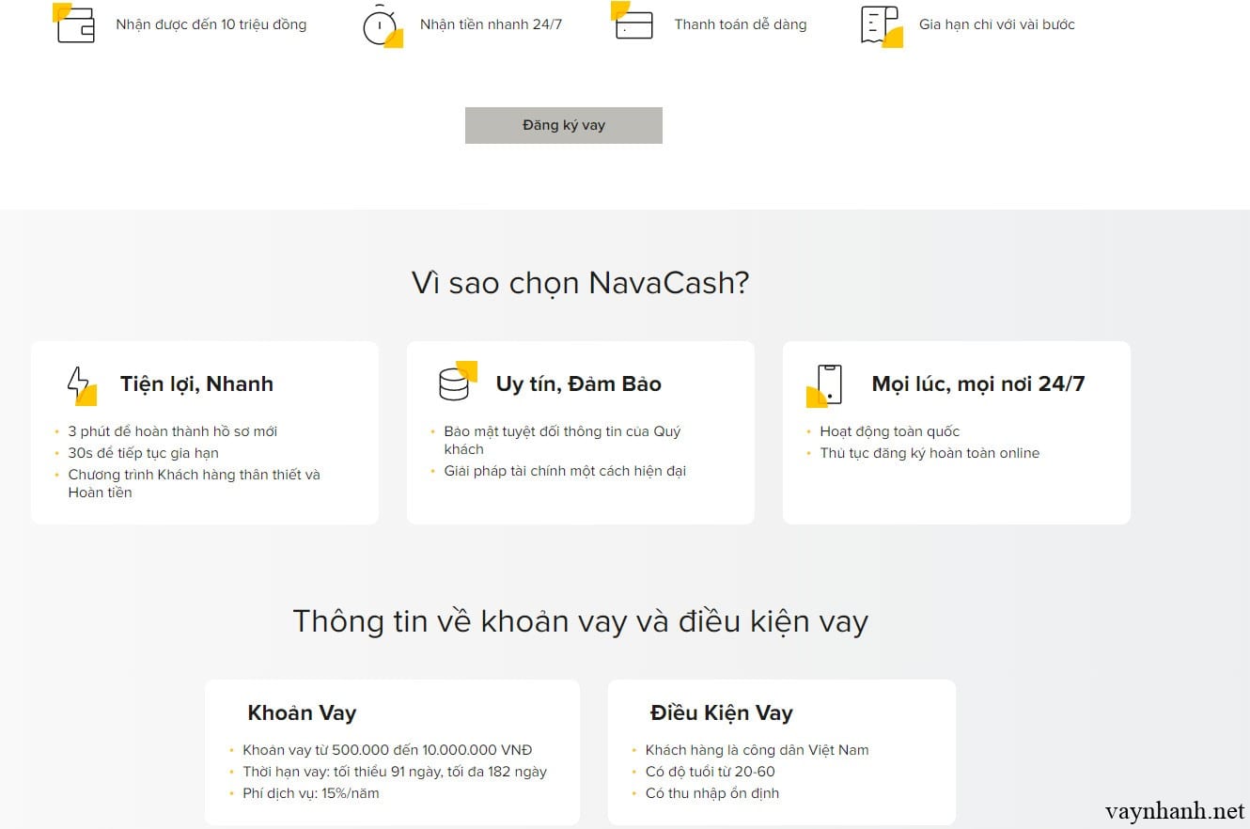Select the Tiện lợi, Nhanh card title
Viewport: 1250px width, 829px height.
pyautogui.click(x=196, y=383)
